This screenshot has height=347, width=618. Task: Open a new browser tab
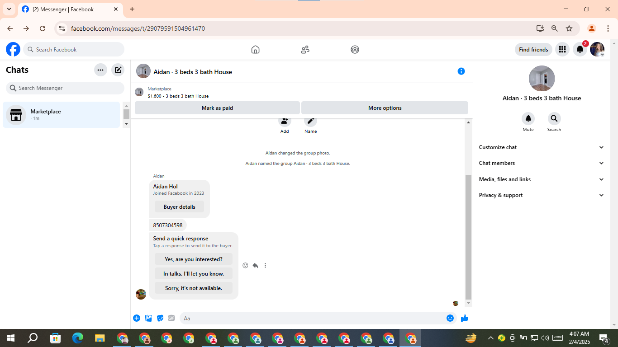point(132,9)
